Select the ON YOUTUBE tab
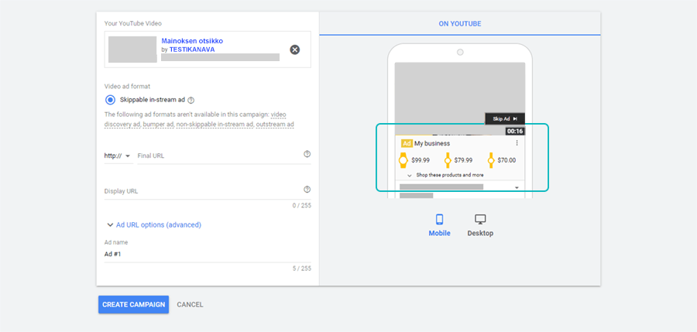This screenshot has height=332, width=697. click(459, 23)
